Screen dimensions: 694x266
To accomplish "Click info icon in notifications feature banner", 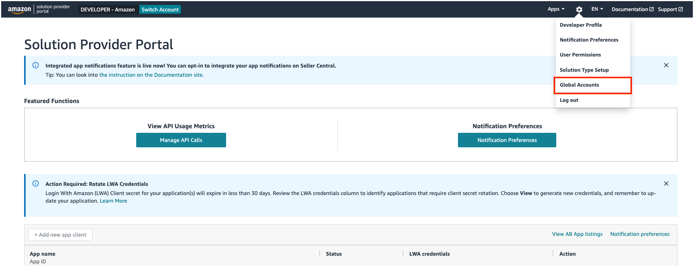I will coord(36,65).
